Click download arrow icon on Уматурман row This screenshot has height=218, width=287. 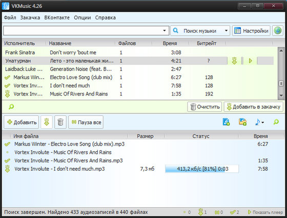coord(234,61)
